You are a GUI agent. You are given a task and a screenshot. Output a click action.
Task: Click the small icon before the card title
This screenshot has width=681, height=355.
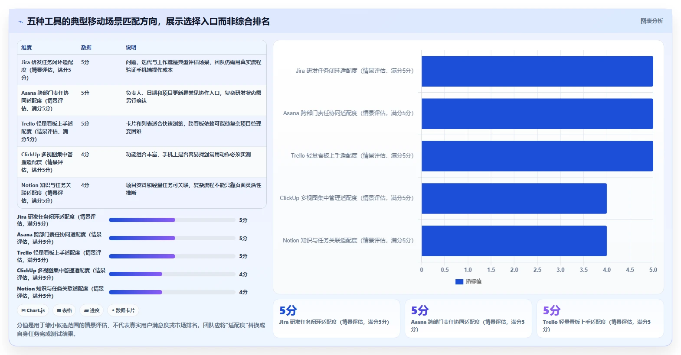20,22
